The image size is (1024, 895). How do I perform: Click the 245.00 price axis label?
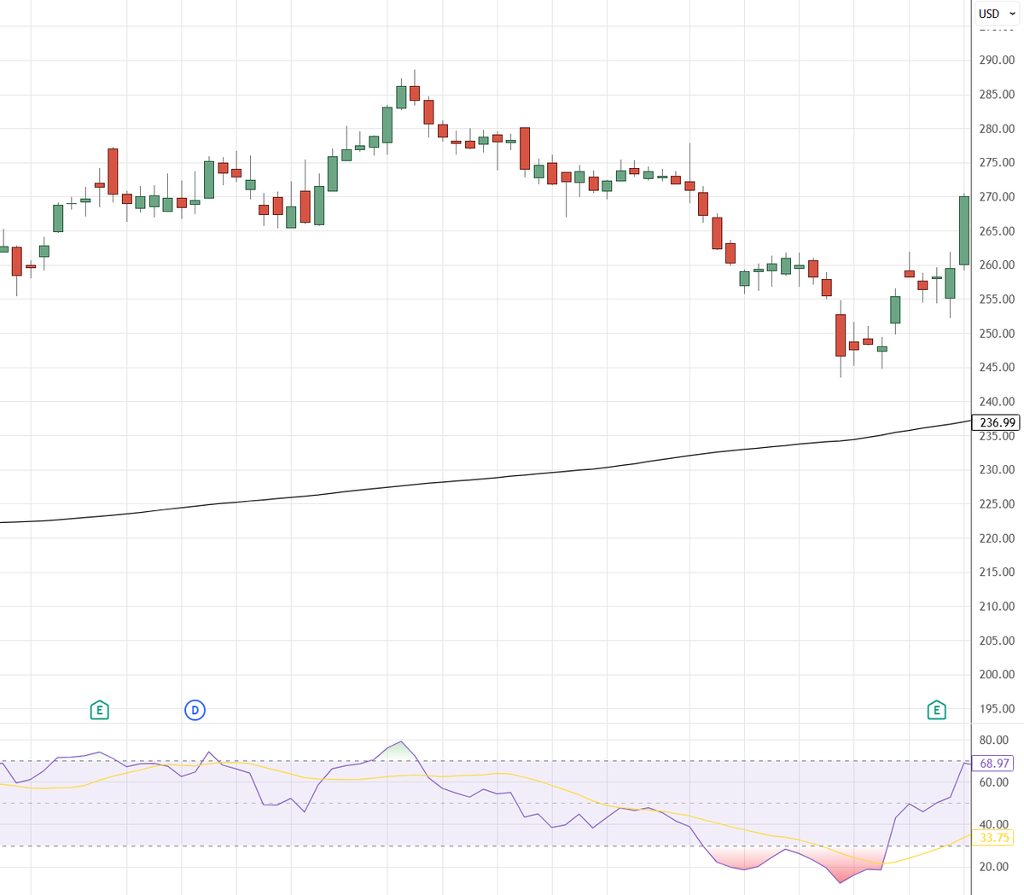[997, 367]
